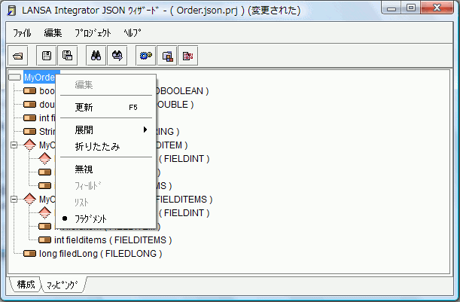Click the field icon of int fi row
Image resolution: width=460 pixels, height=302 pixels.
click(x=29, y=117)
